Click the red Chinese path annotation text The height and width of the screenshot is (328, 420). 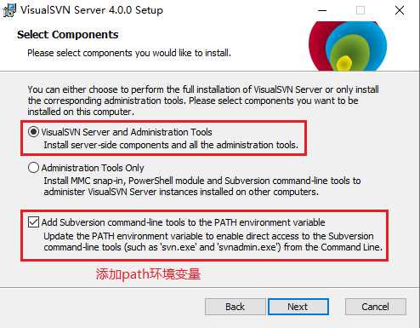coord(148,274)
